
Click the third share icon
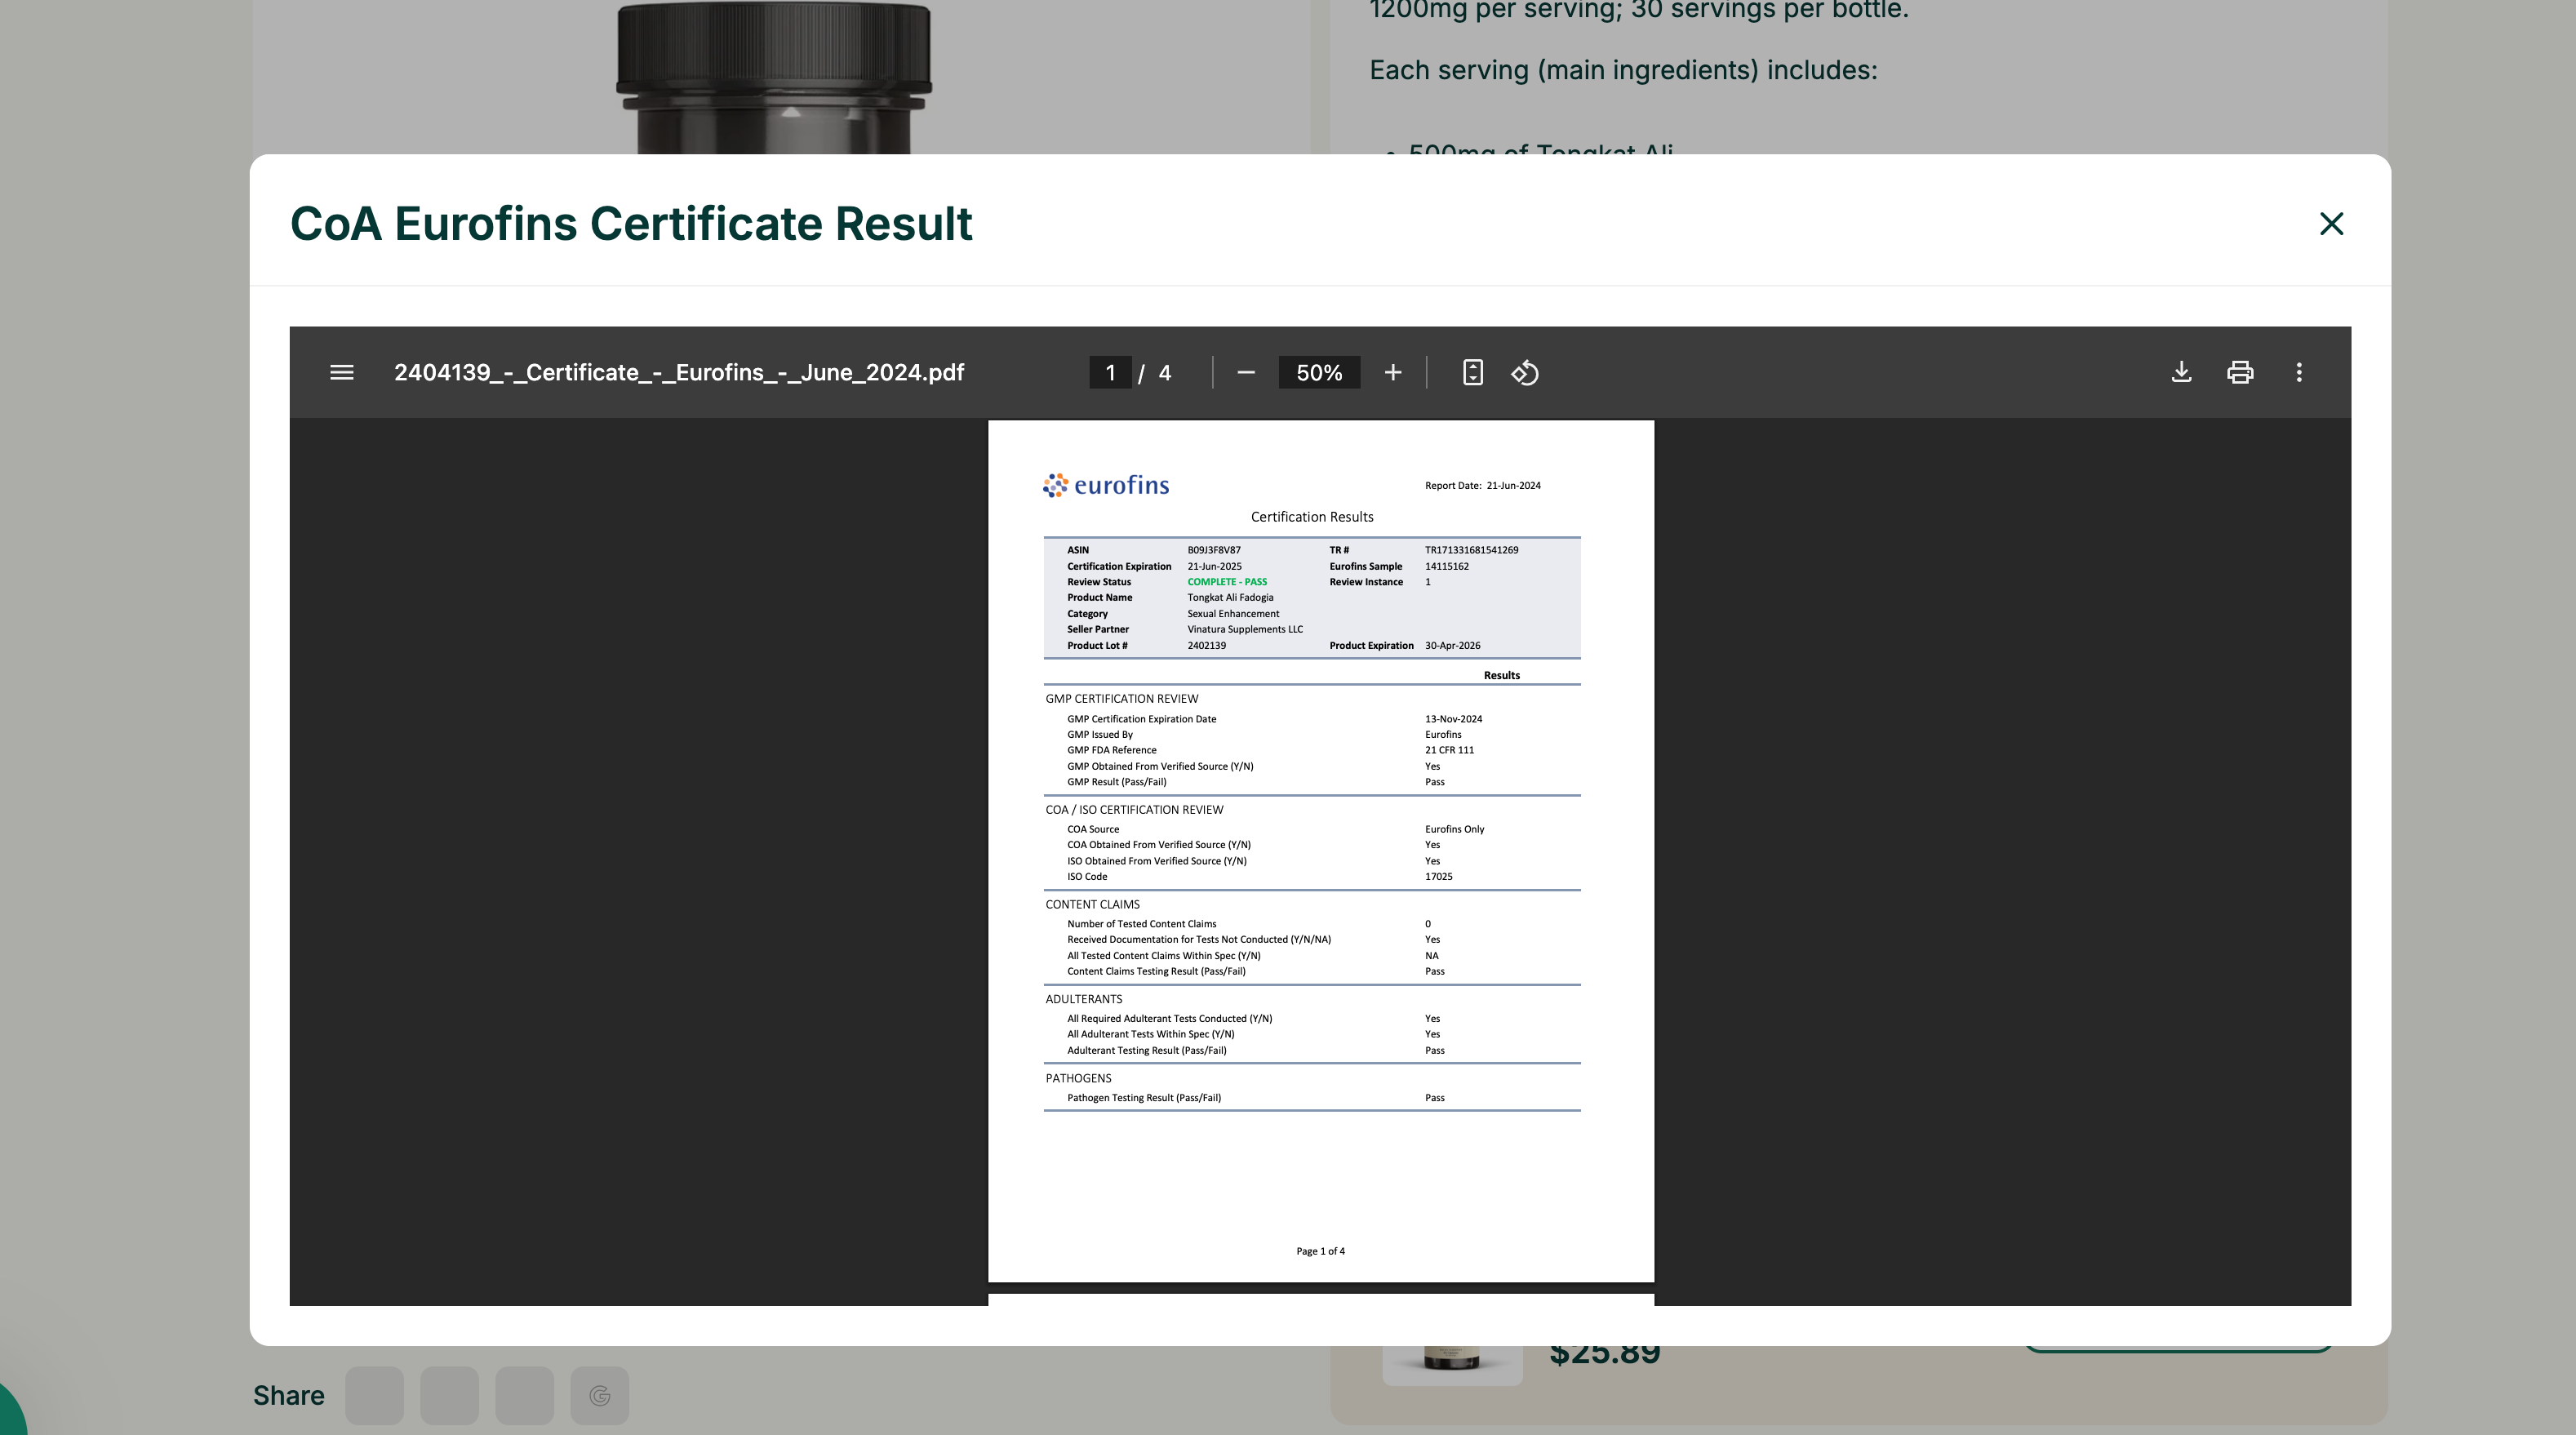click(x=525, y=1395)
